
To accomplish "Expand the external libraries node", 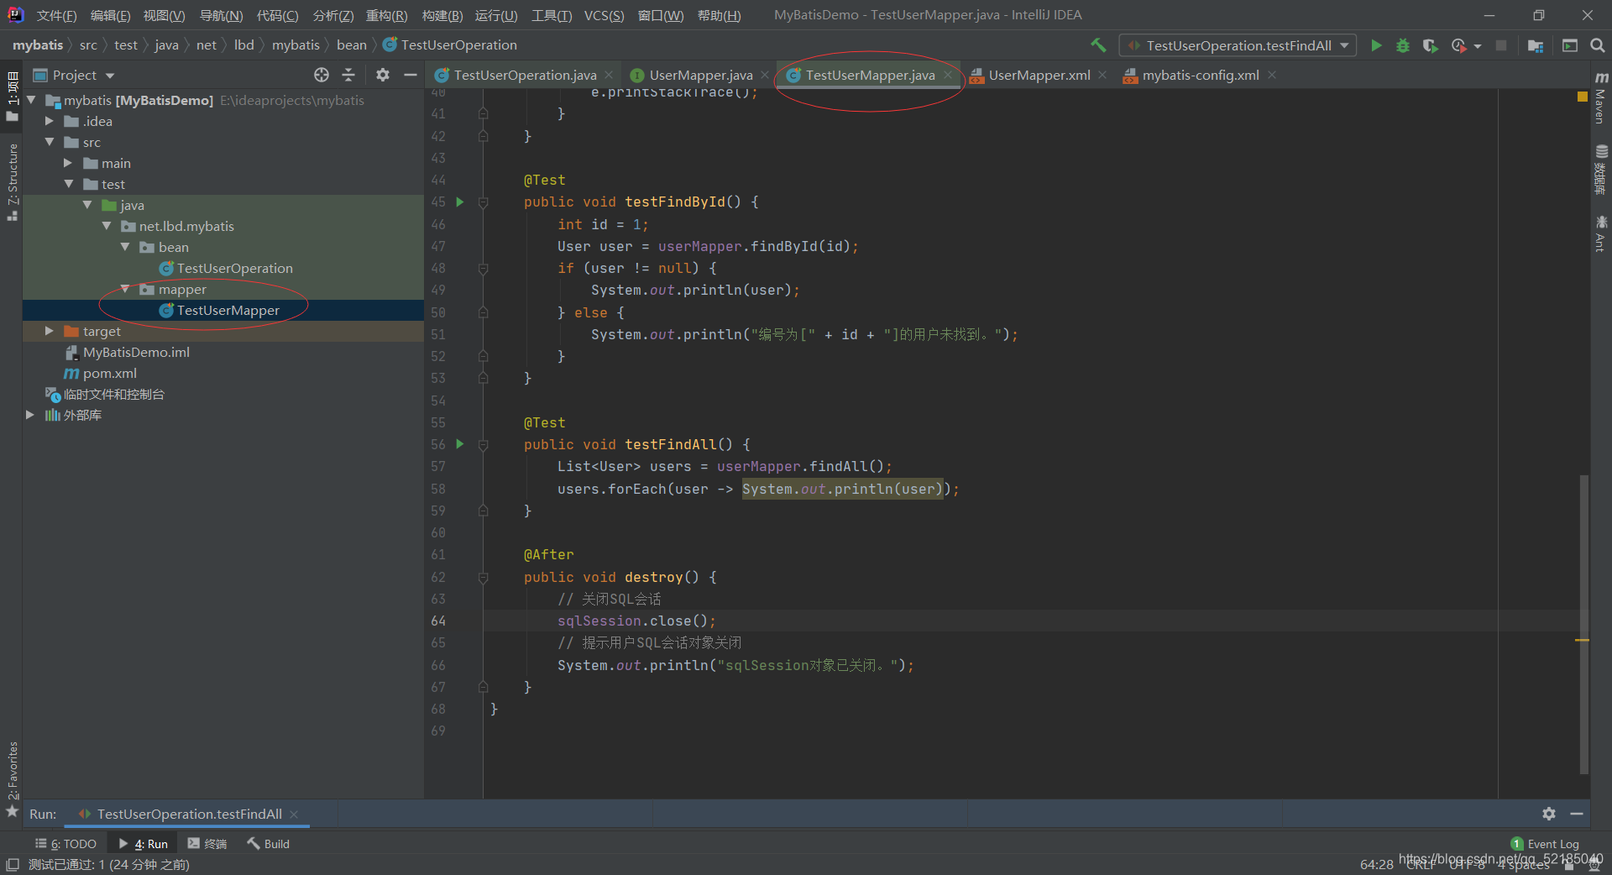I will tap(30, 415).
